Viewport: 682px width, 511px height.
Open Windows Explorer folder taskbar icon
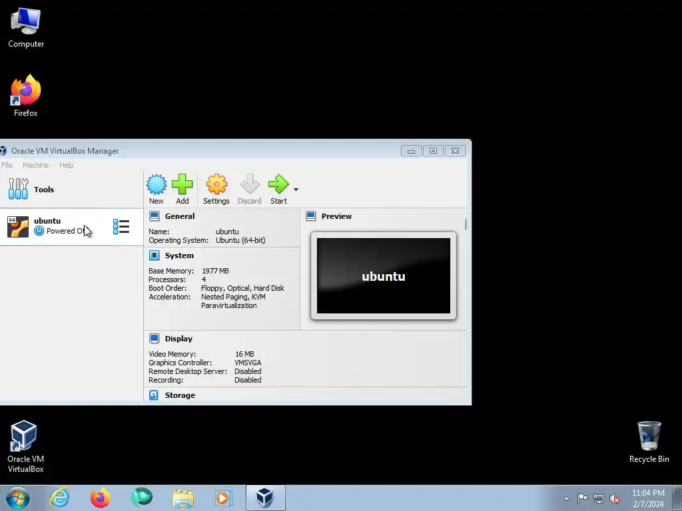coord(183,498)
